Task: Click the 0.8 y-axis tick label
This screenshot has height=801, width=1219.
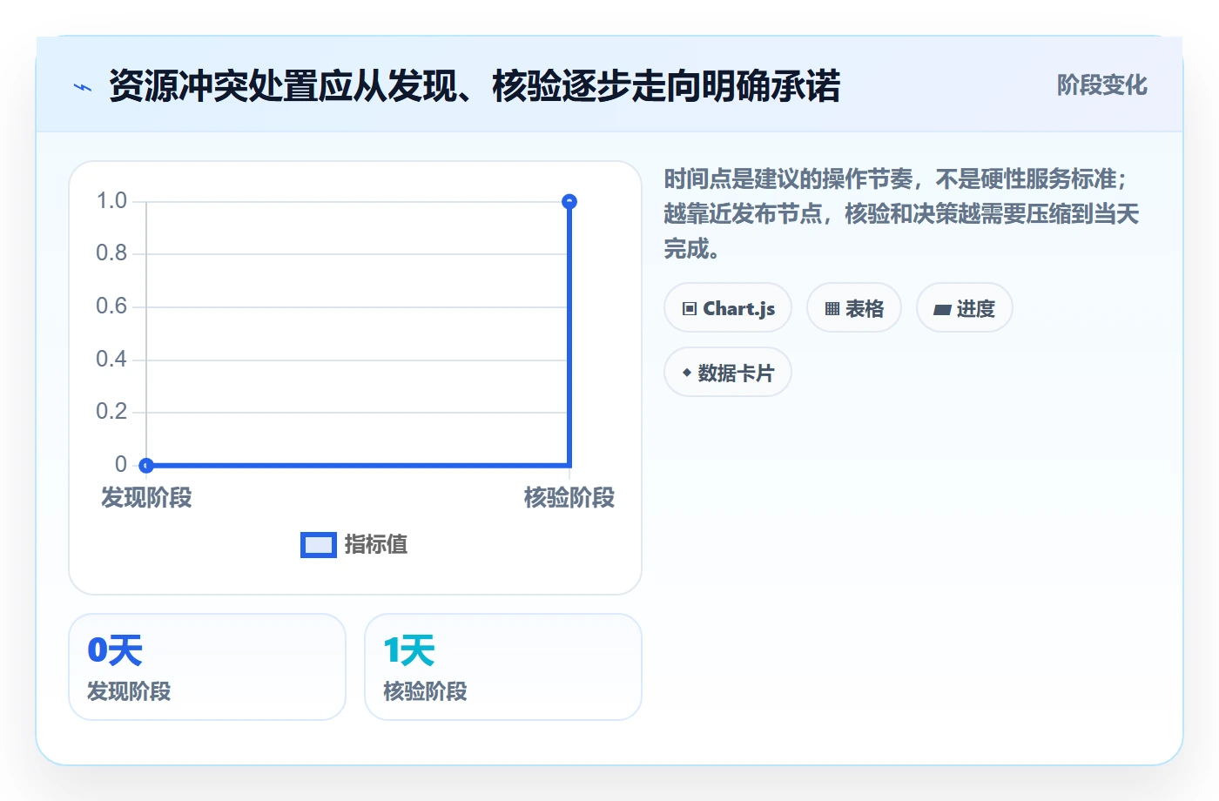Action: [x=111, y=253]
